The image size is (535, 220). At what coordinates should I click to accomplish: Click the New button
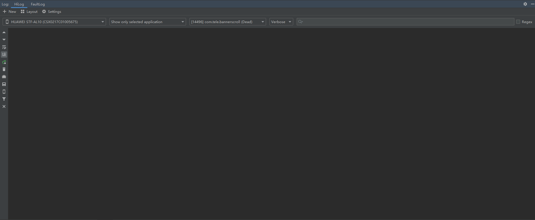[9, 12]
